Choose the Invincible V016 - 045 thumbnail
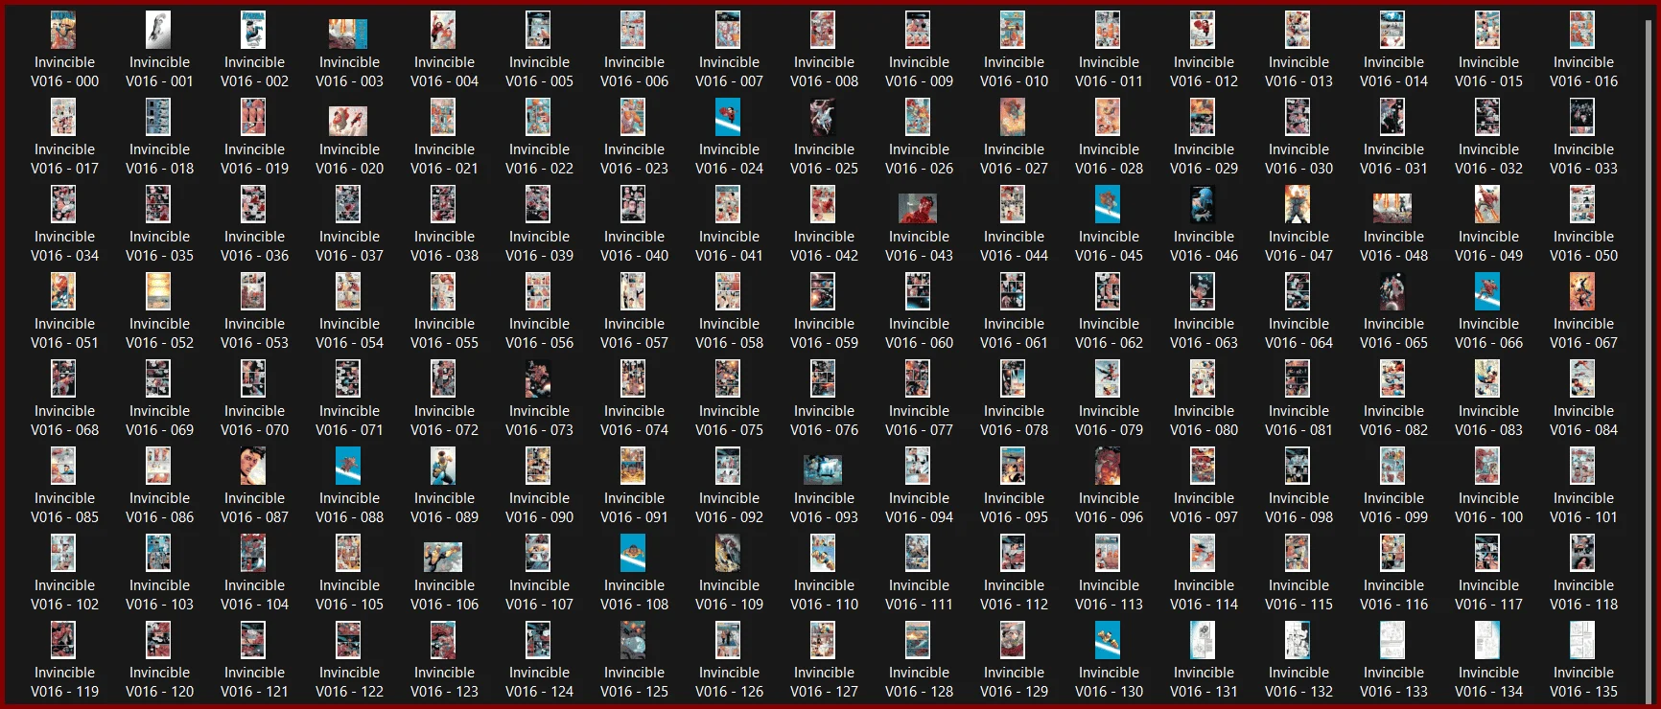Image resolution: width=1661 pixels, height=709 pixels. pos(1108,205)
